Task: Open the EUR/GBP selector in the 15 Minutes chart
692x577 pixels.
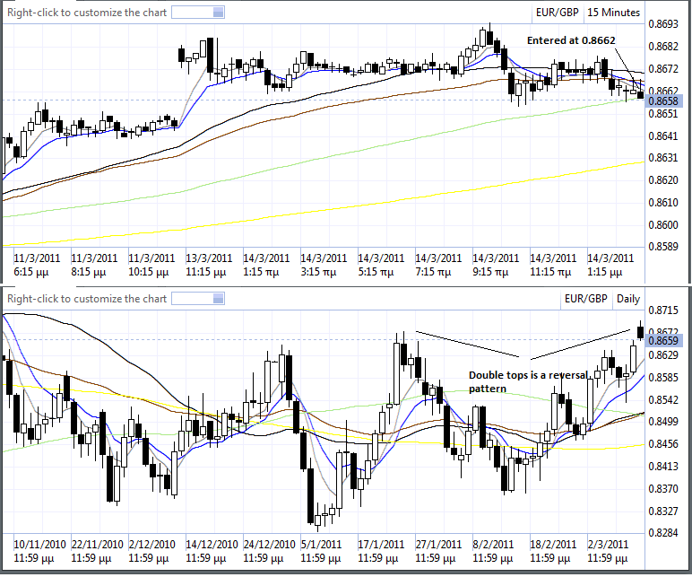Action: point(557,13)
